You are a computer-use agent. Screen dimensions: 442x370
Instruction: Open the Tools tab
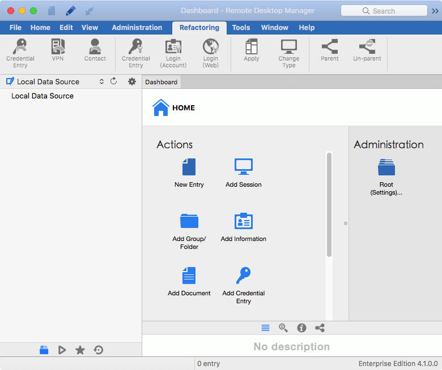click(241, 28)
